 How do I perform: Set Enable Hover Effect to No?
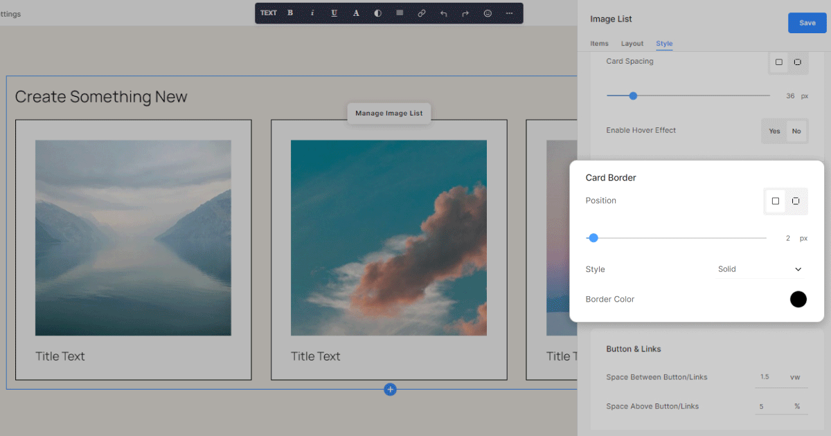(x=796, y=131)
